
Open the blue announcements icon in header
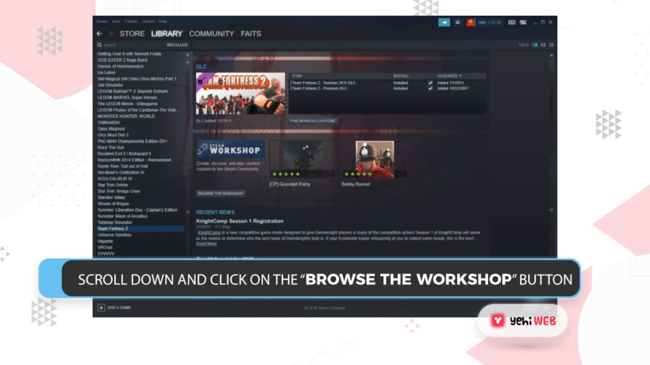tap(444, 22)
